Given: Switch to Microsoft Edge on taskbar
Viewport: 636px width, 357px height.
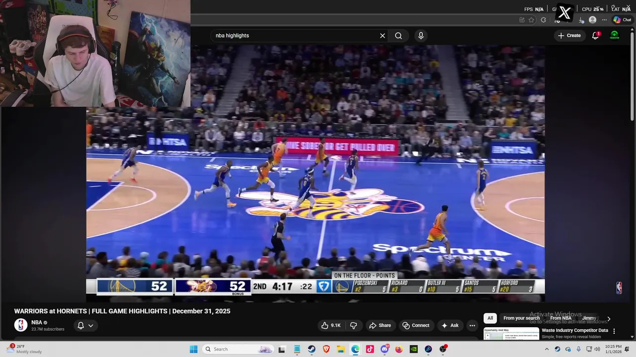Looking at the screenshot, I should pyautogui.click(x=355, y=349).
